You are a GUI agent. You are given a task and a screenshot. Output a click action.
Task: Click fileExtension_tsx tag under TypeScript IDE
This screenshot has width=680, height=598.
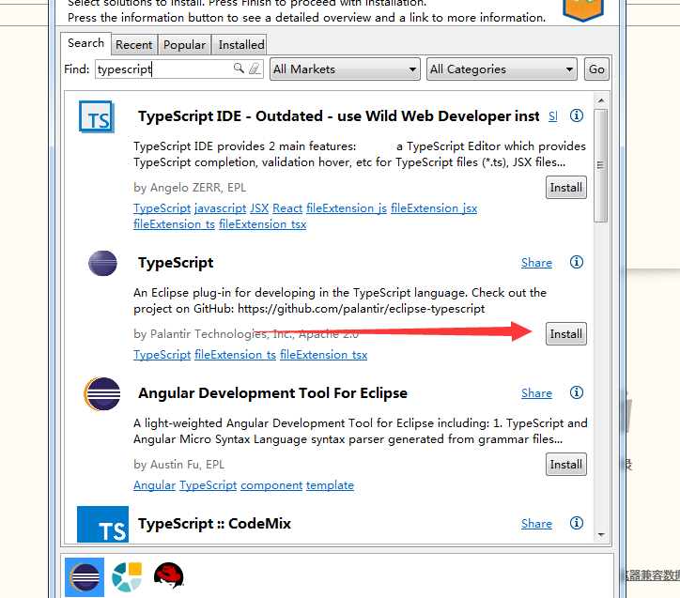click(x=262, y=224)
